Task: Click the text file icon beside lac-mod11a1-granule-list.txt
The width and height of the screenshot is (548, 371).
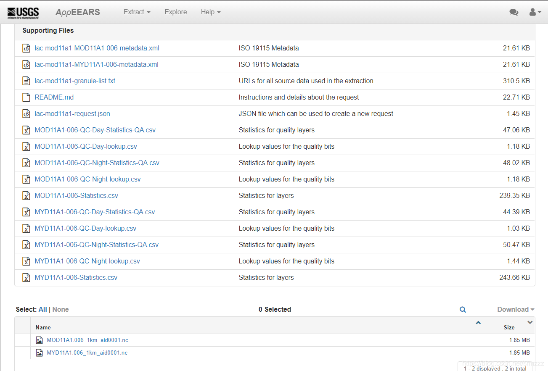Action: point(26,81)
